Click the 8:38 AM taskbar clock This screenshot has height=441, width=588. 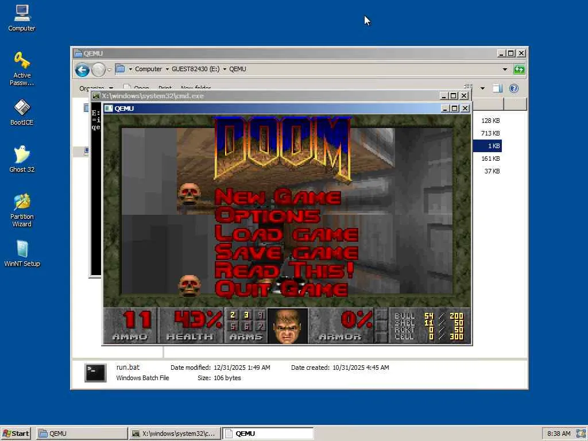click(559, 434)
